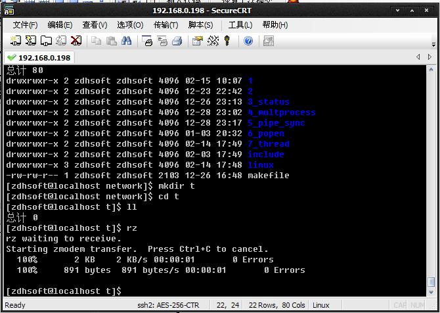This screenshot has height=313, width=440.
Task: Click the 'Linux' emulation status entry
Action: click(321, 305)
